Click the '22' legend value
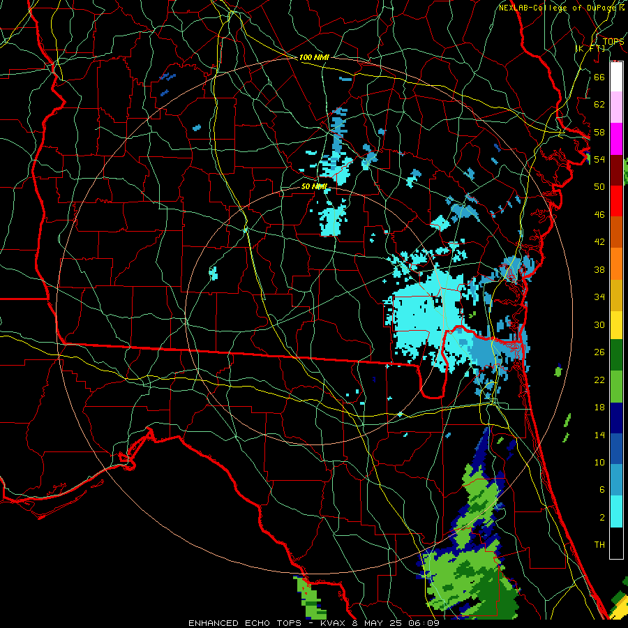The height and width of the screenshot is (628, 628). (x=599, y=380)
